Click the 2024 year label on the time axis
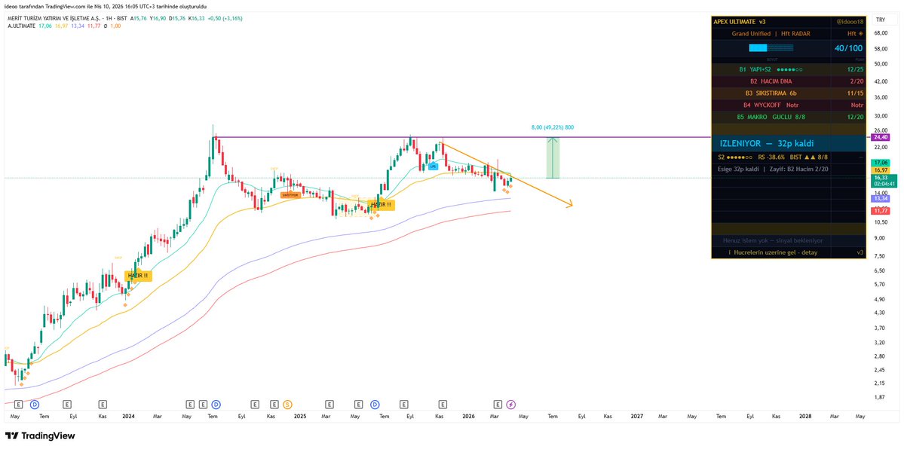Image resolution: width=904 pixels, height=449 pixels. (x=129, y=416)
